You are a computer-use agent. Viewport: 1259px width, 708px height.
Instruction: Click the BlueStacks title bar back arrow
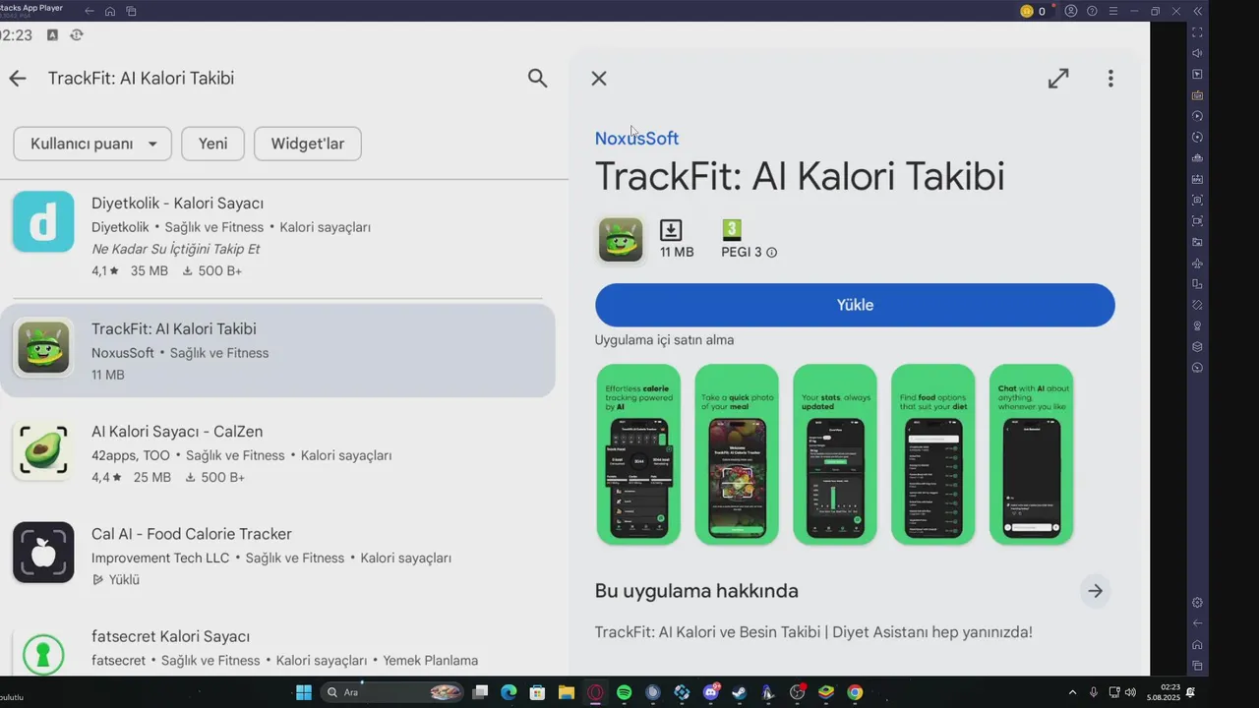point(90,11)
